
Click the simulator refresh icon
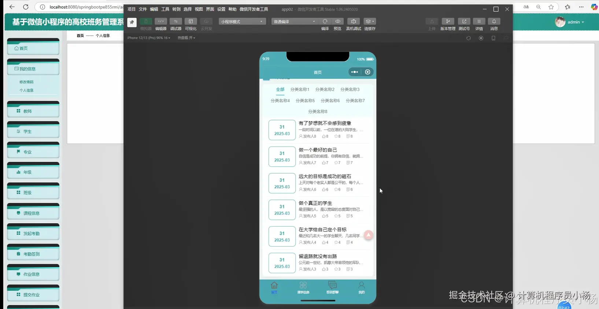coord(469,38)
